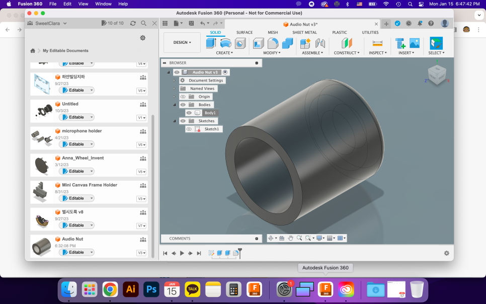Image resolution: width=486 pixels, height=304 pixels.
Task: Toggle visibility of the Origin folder
Action: point(183,97)
